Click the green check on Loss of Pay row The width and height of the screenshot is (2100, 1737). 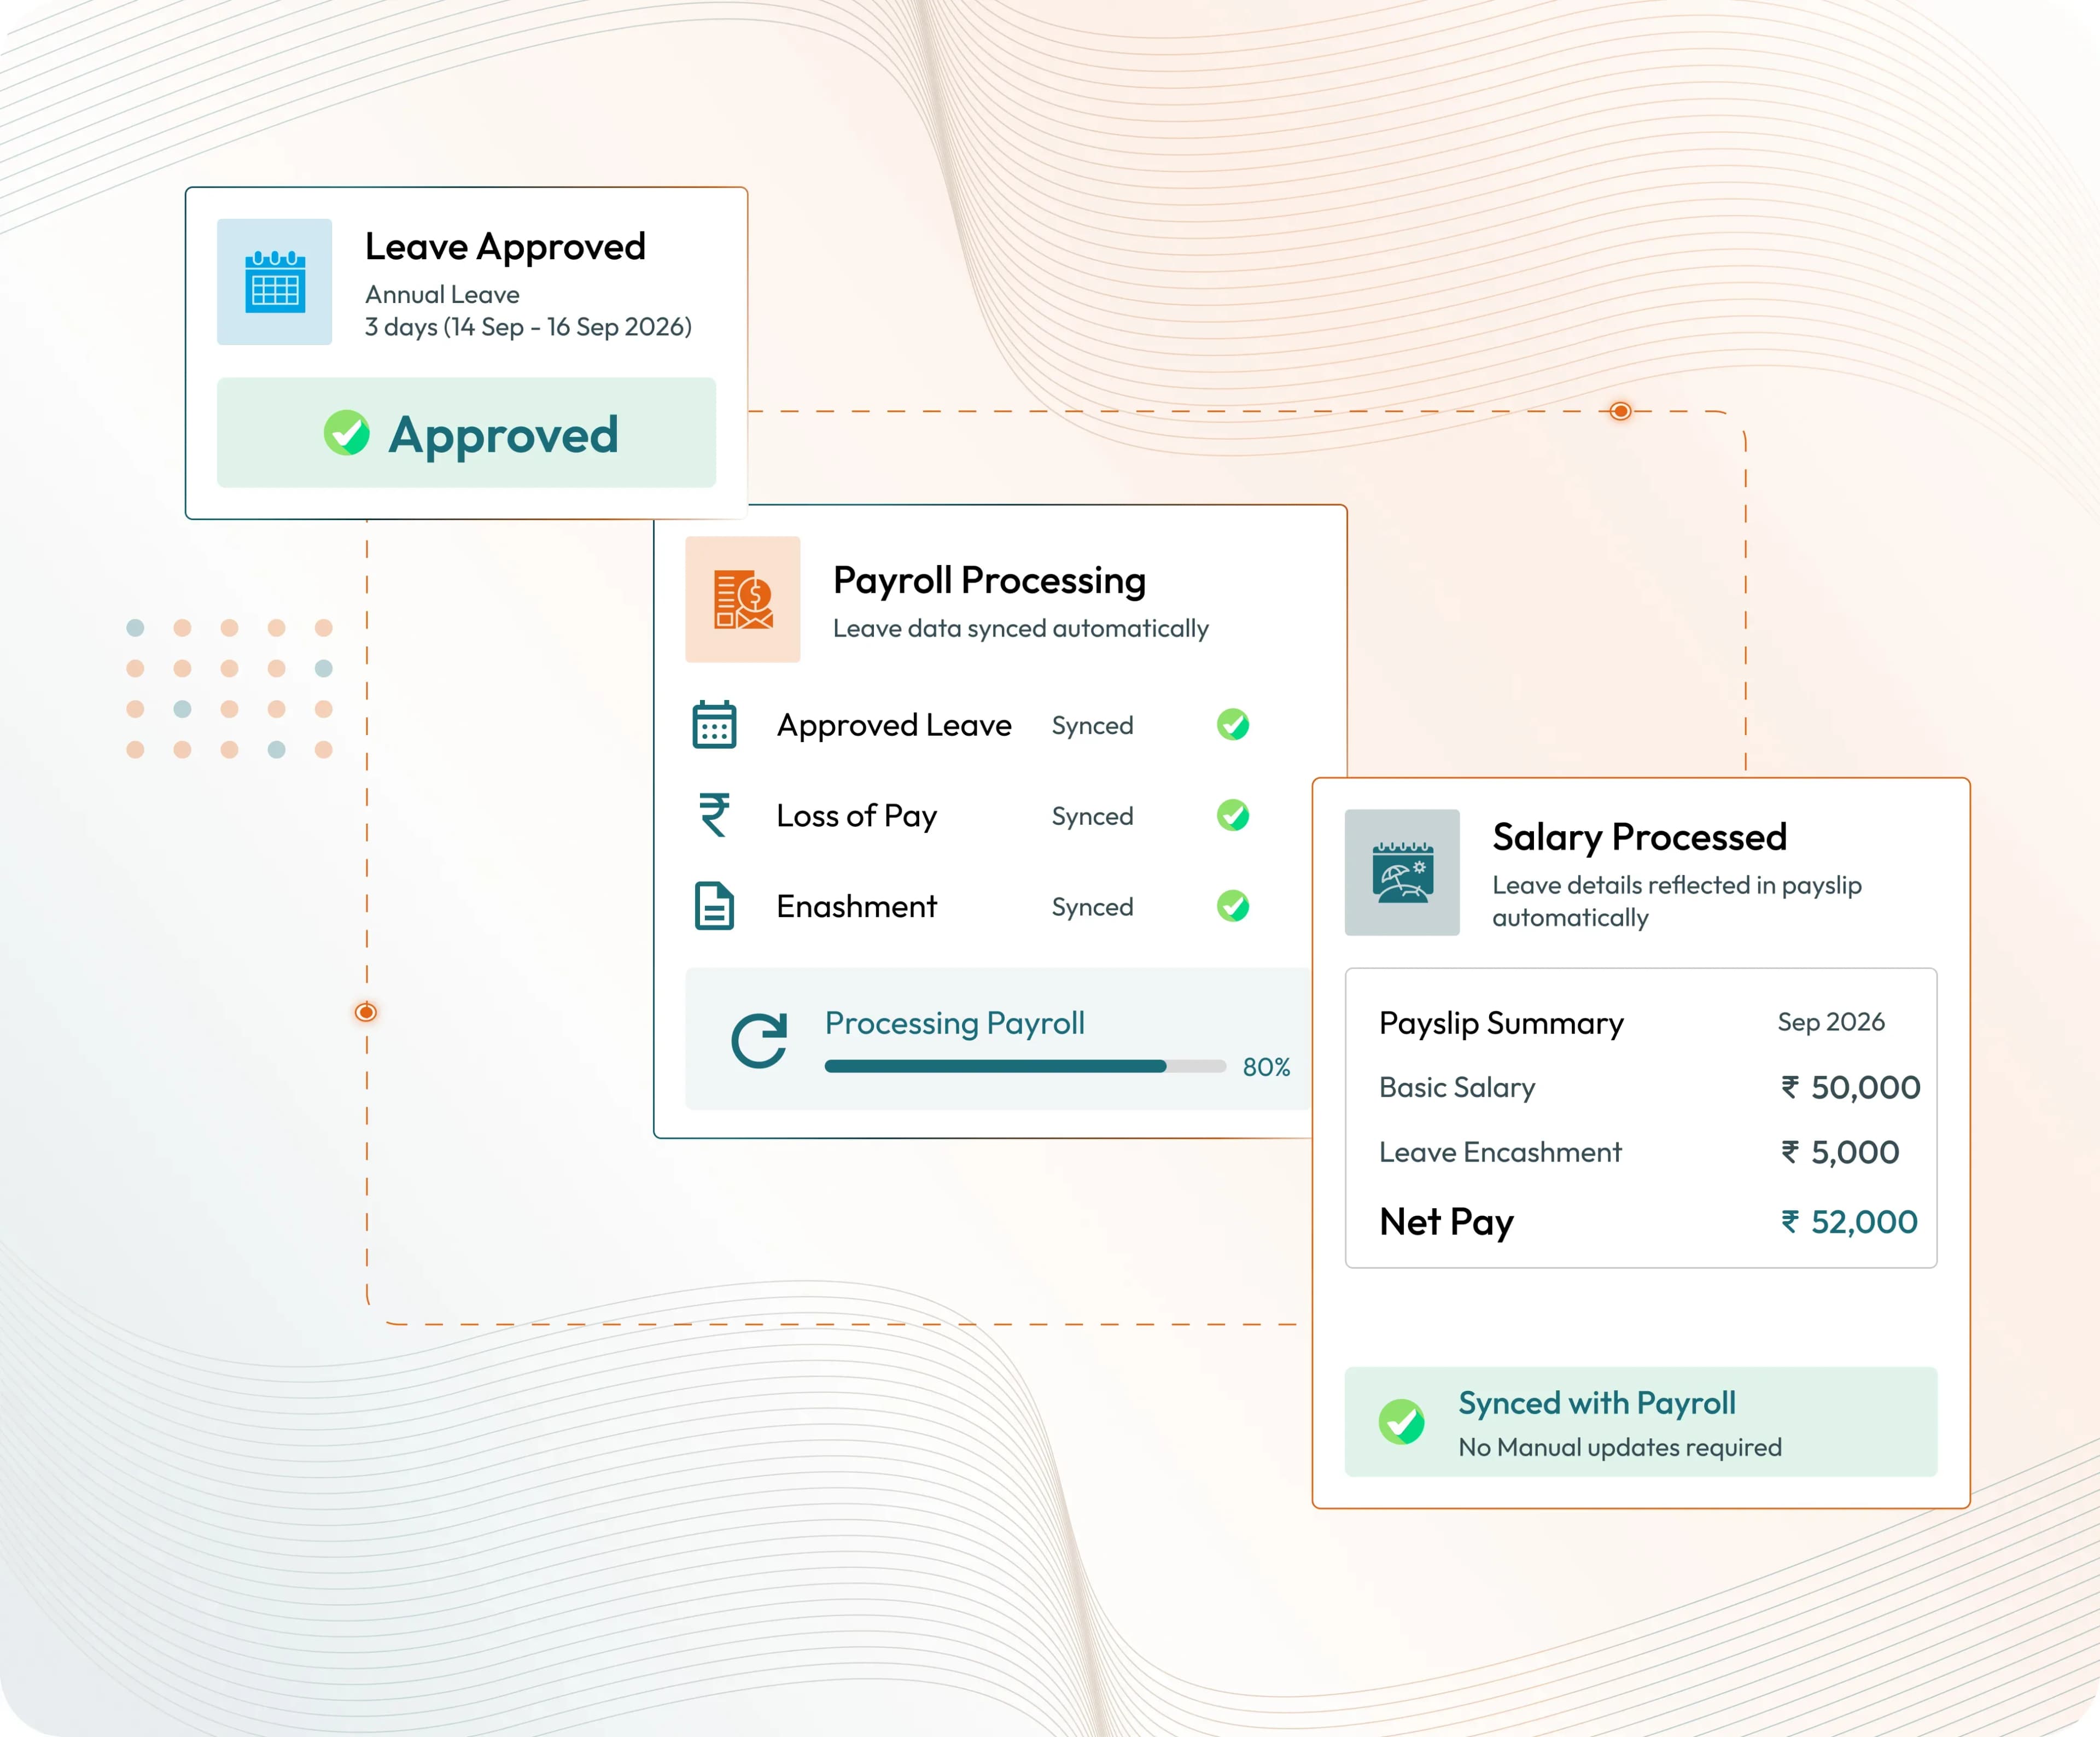1233,815
